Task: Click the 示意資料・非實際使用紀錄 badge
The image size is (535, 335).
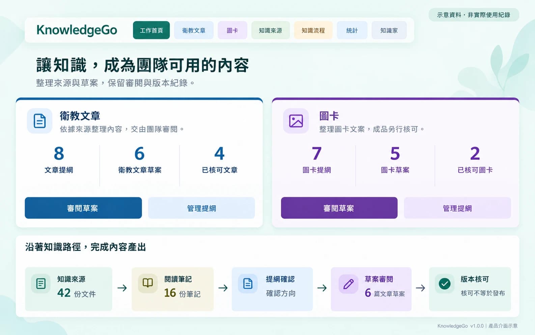Action: point(474,15)
